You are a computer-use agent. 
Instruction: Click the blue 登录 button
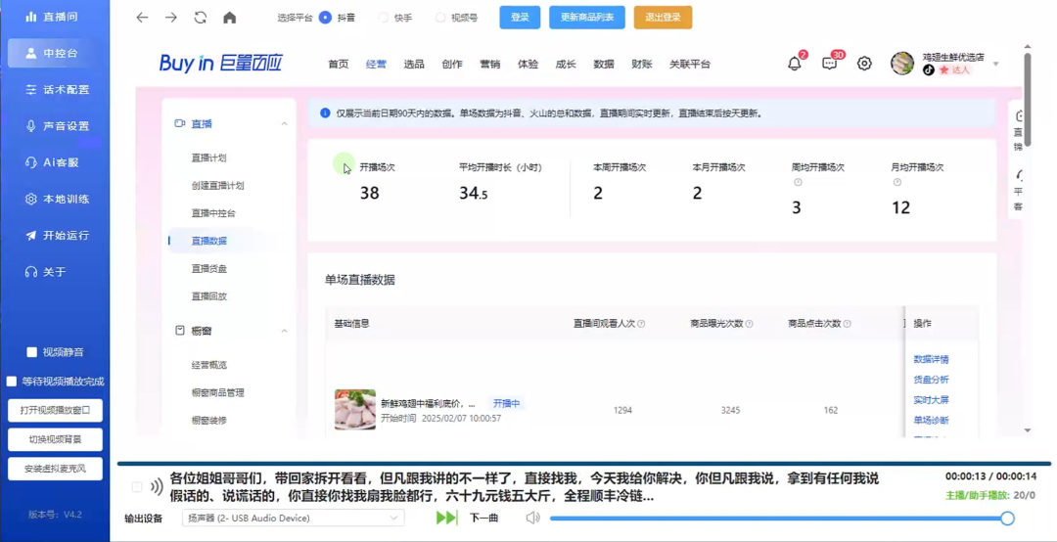520,18
